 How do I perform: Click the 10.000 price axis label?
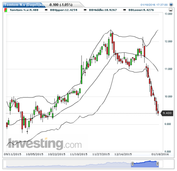[x=168, y=97]
